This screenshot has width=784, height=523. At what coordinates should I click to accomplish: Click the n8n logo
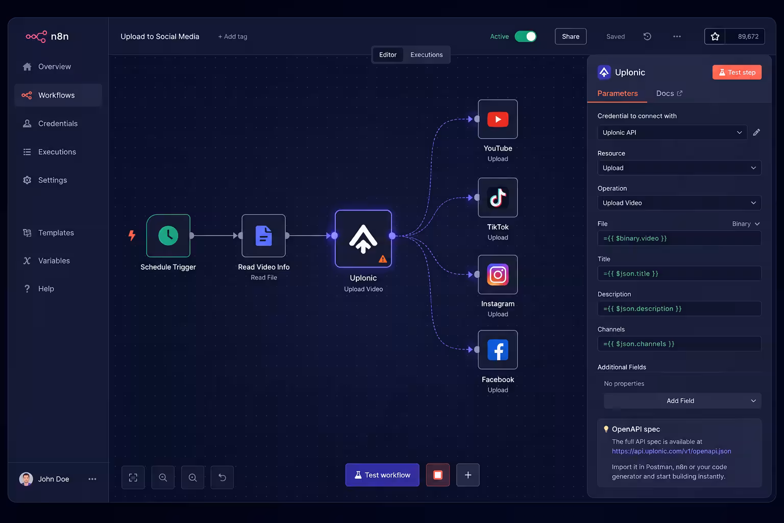47,36
